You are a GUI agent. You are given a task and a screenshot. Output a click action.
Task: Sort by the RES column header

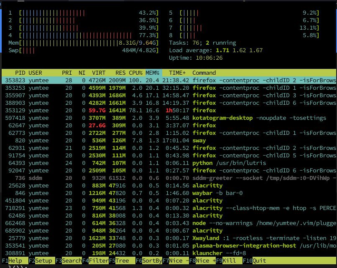pos(120,73)
